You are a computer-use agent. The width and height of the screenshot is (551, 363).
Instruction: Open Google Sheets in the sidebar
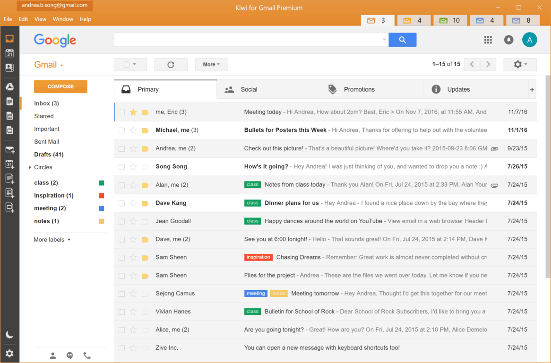pyautogui.click(x=9, y=115)
